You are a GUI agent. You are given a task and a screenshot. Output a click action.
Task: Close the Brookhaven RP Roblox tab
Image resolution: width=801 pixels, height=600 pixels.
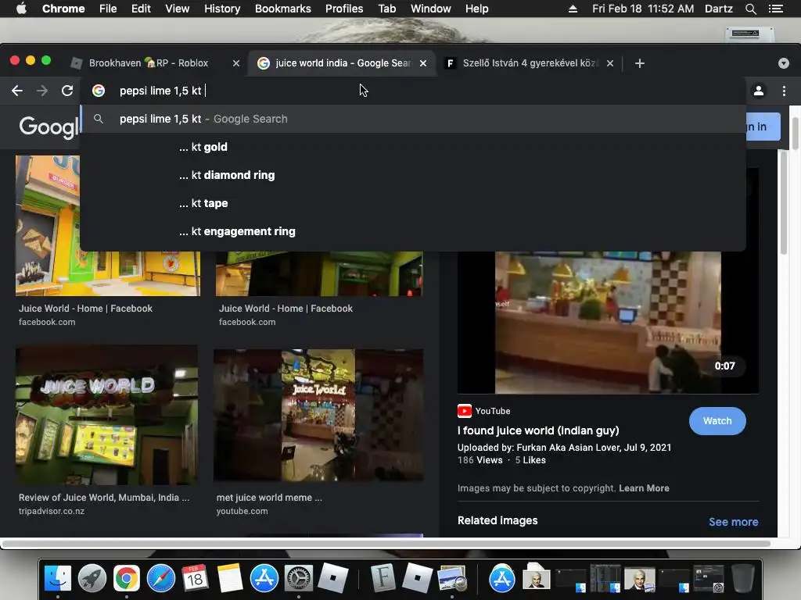tap(236, 63)
